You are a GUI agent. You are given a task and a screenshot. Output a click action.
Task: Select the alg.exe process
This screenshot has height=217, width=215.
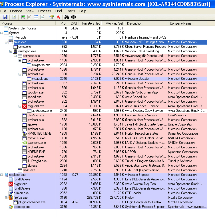pos(104,166)
